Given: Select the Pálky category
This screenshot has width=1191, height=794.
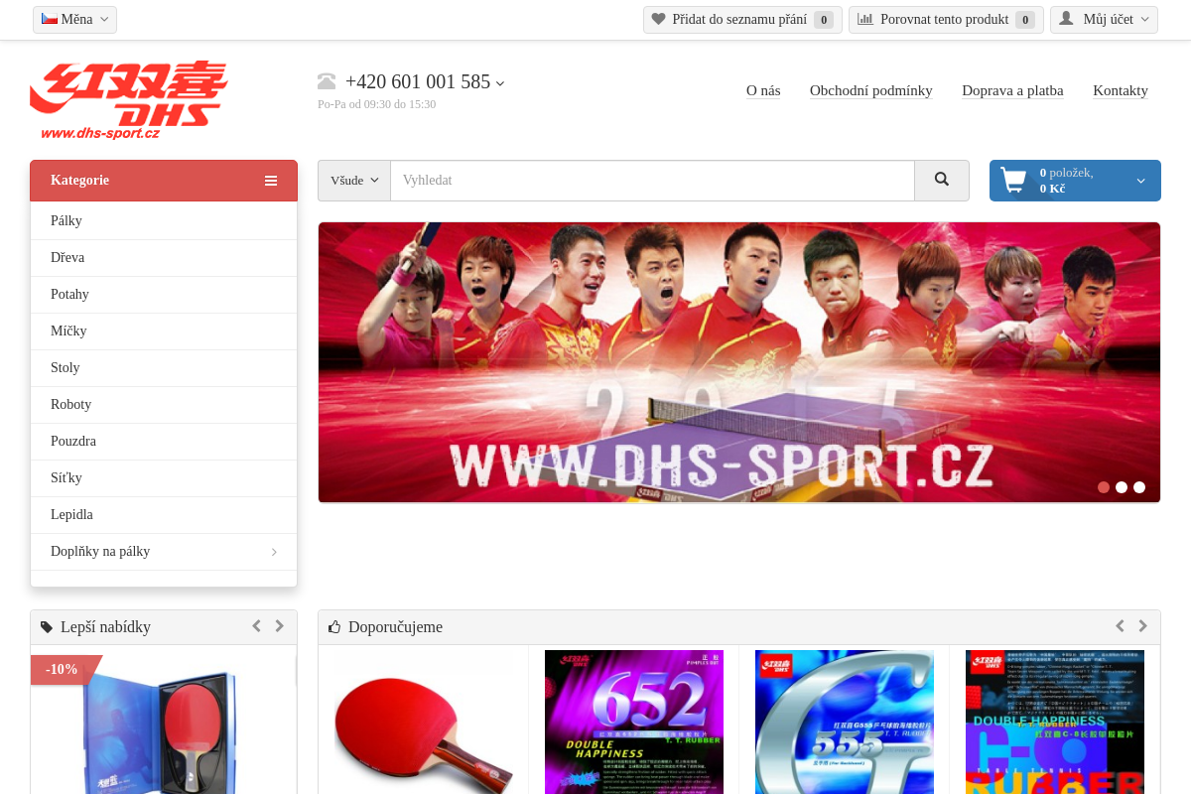Looking at the screenshot, I should point(164,221).
